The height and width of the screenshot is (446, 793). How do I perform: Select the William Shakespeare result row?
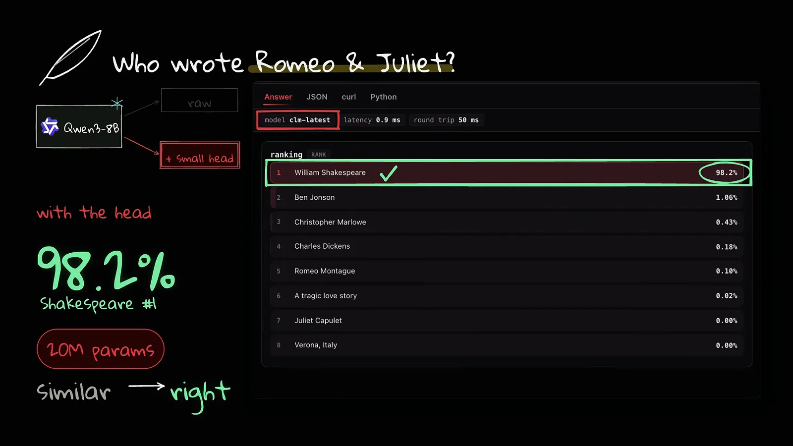507,172
